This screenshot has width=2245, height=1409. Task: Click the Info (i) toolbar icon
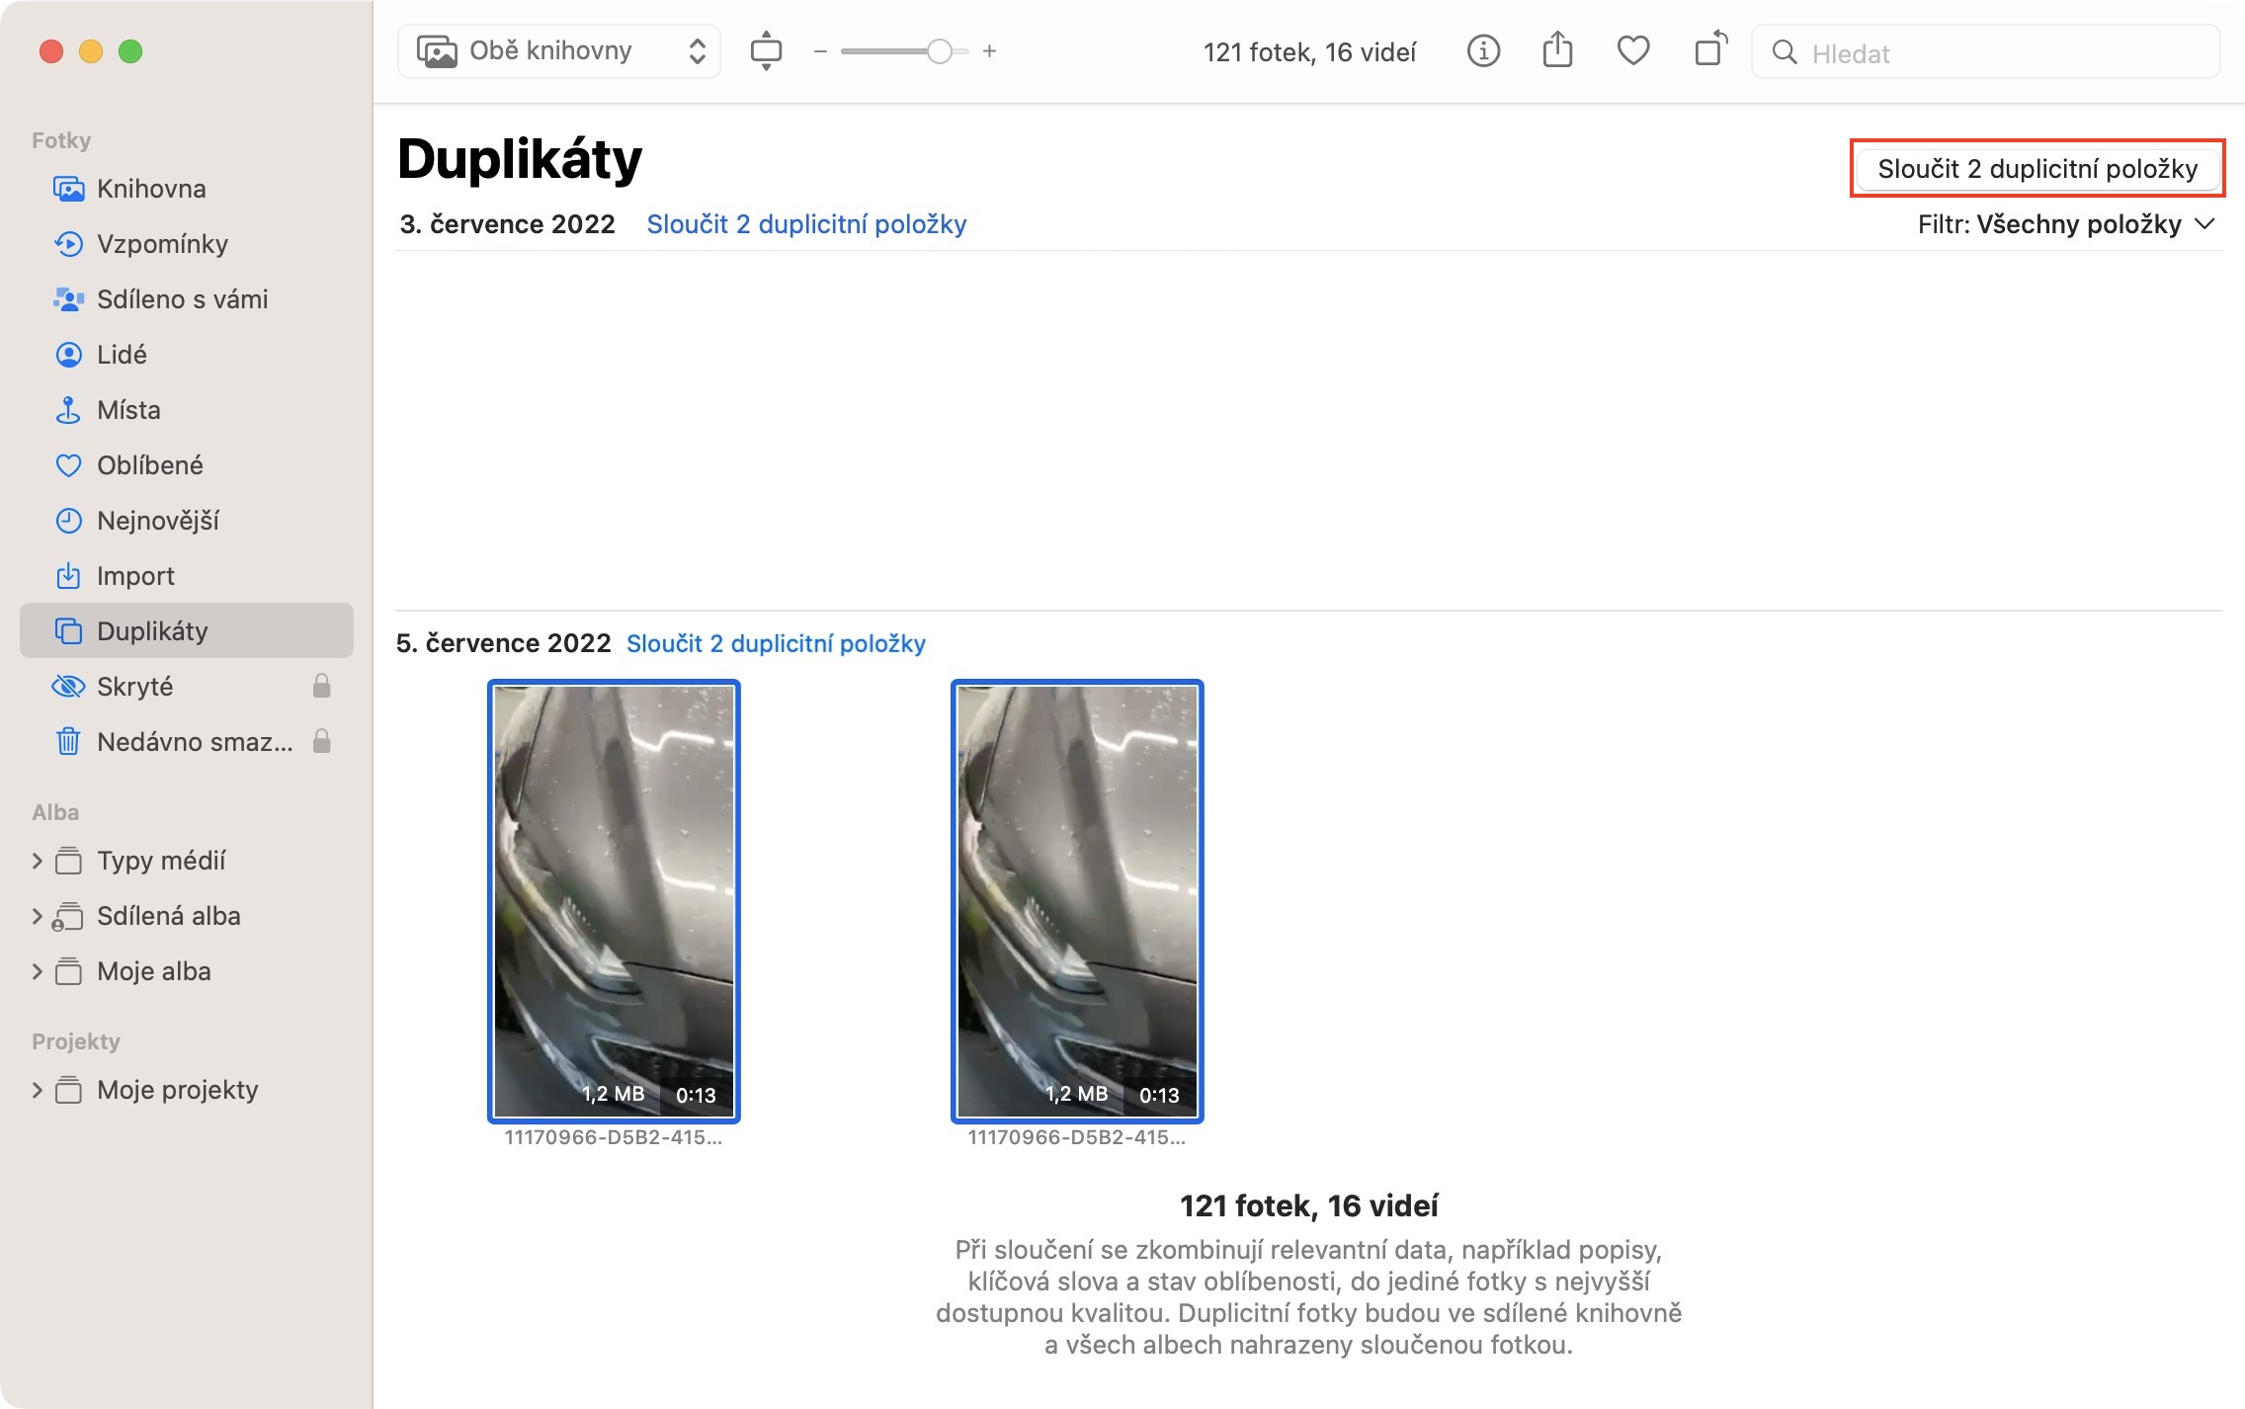tap(1483, 51)
